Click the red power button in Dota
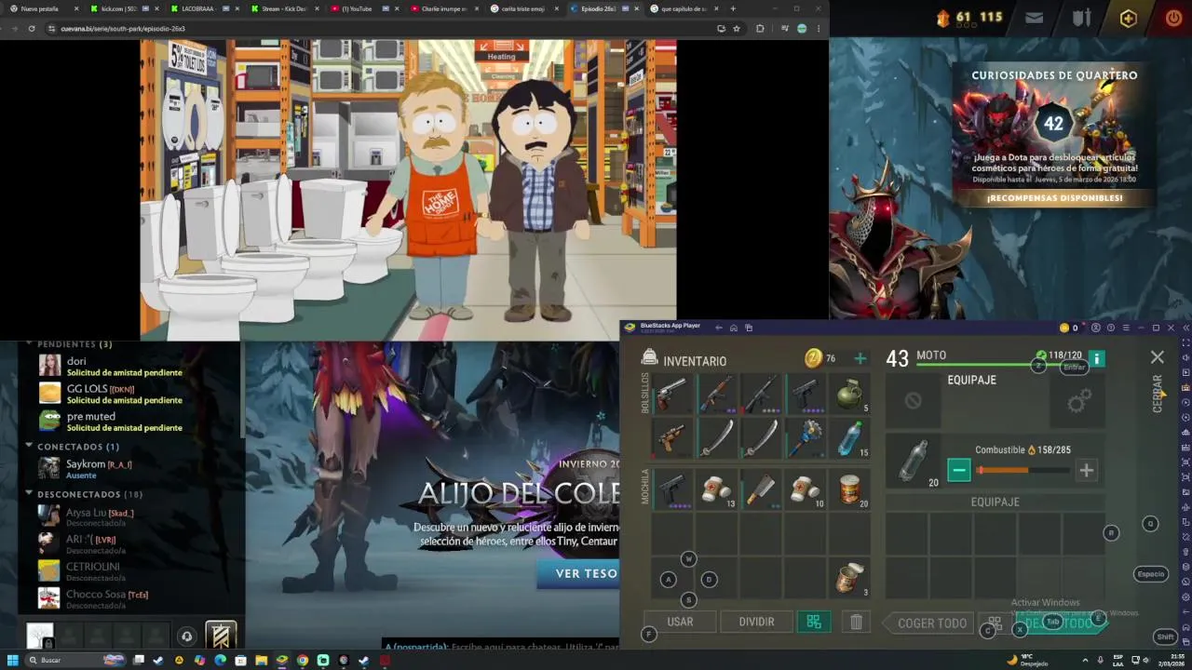The width and height of the screenshot is (1192, 670). click(1173, 18)
